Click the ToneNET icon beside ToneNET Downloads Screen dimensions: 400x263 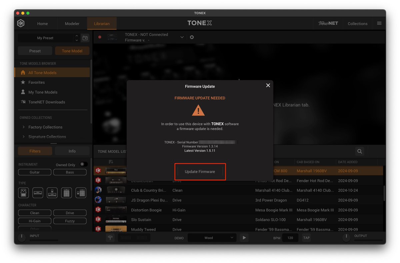(23, 102)
